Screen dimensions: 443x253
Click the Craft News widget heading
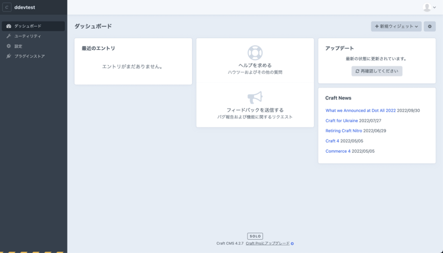(338, 98)
